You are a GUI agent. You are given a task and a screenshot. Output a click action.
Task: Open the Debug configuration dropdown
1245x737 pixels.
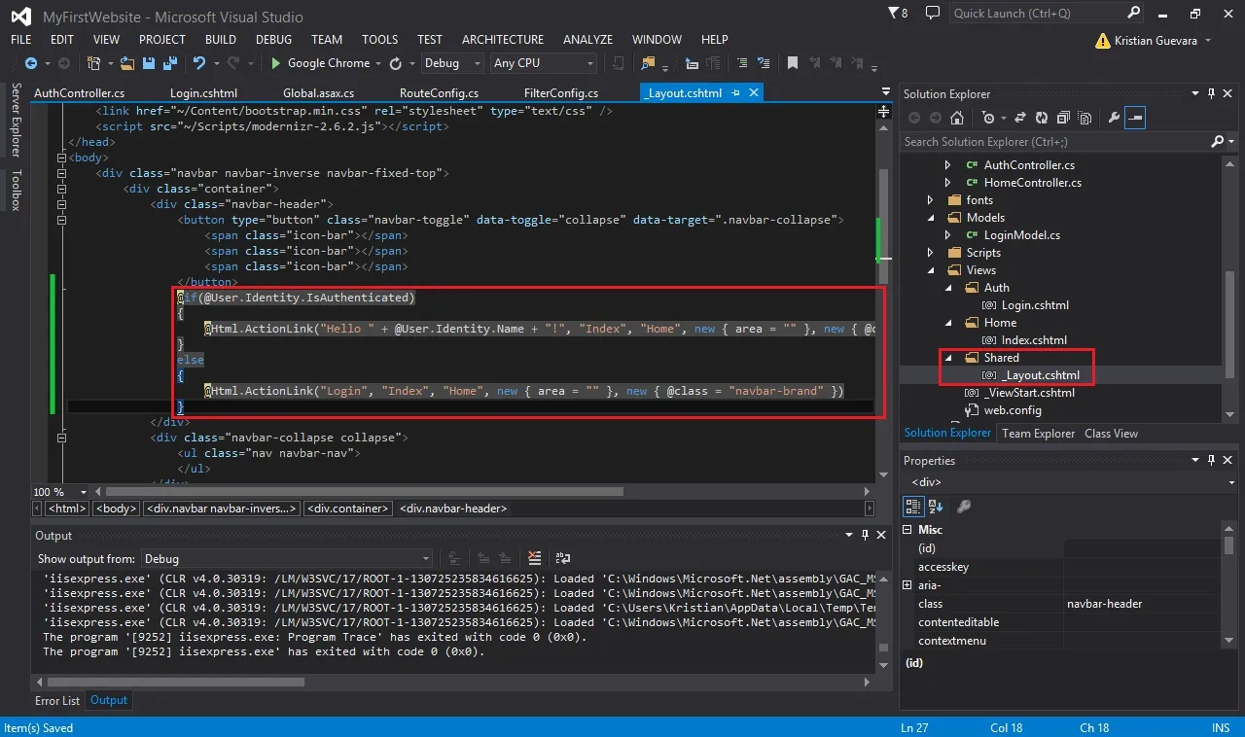click(452, 63)
